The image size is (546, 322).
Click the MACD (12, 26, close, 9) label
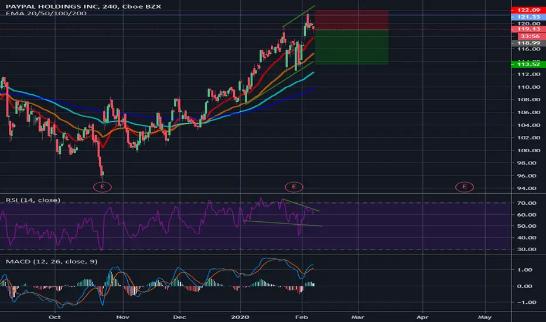coord(52,262)
